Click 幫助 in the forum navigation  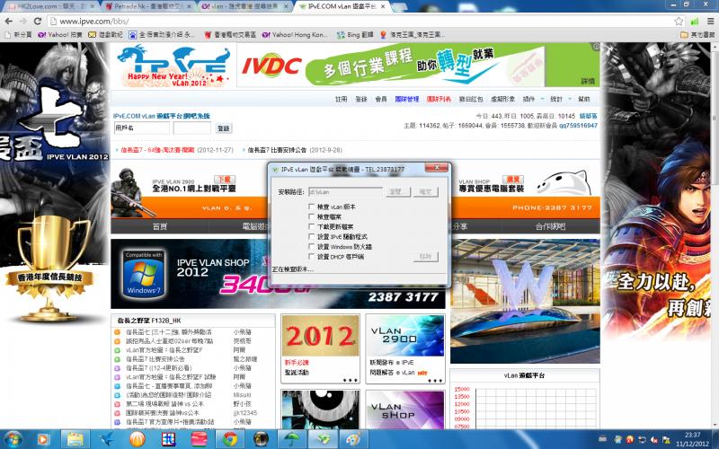[583, 99]
